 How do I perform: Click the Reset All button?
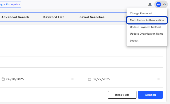[x=122, y=95]
